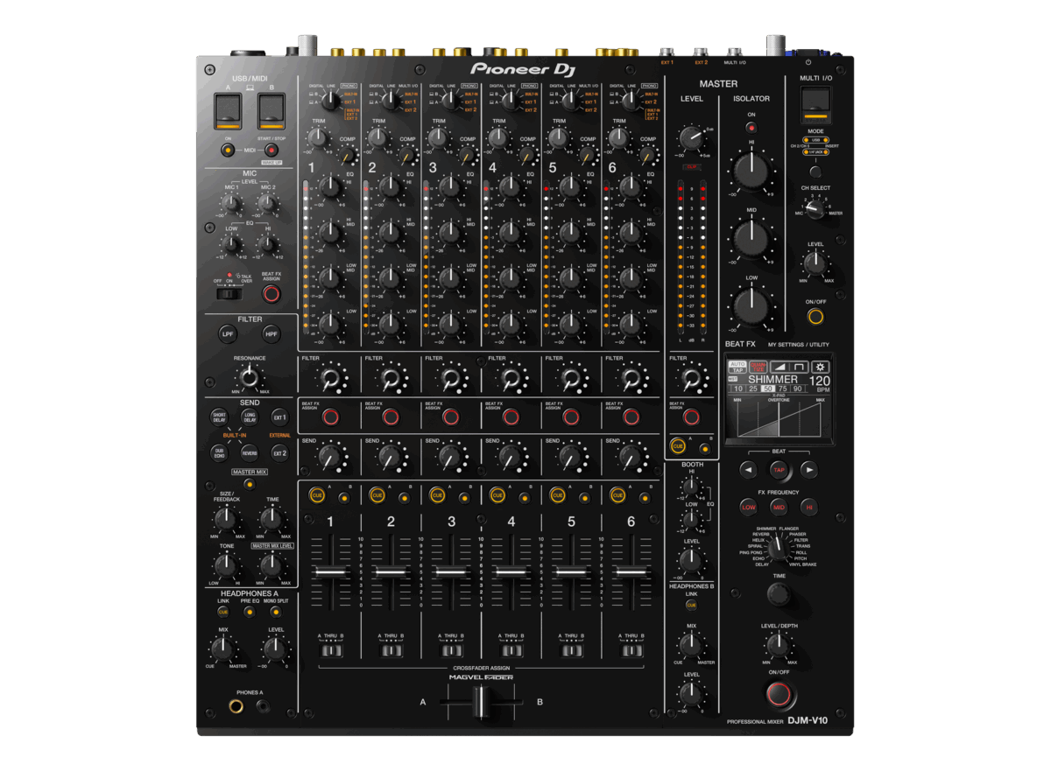Toggle the MASTER MIX button
The width and height of the screenshot is (1051, 771).
pos(250,483)
